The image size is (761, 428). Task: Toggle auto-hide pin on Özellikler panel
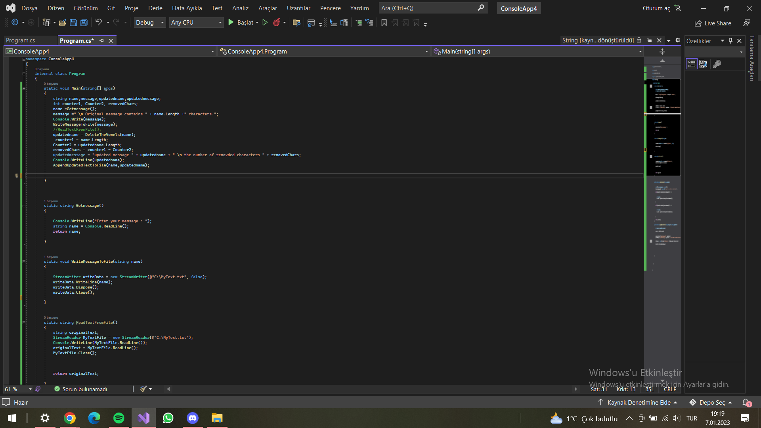(730, 41)
